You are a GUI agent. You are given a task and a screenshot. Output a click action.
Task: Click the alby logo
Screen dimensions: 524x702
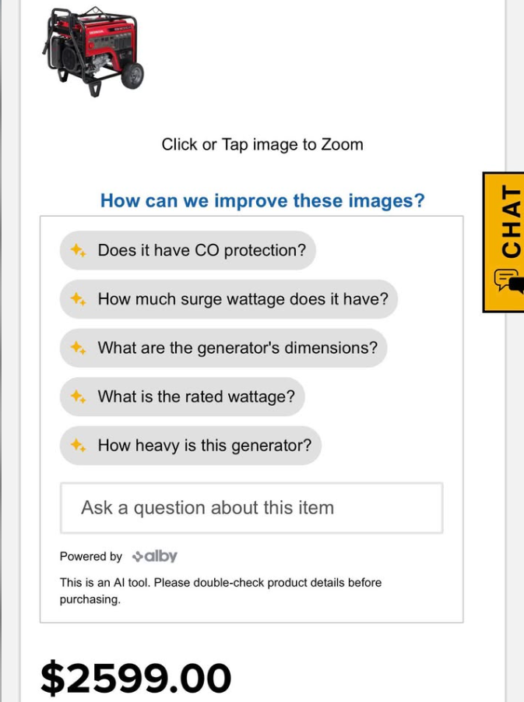(155, 556)
